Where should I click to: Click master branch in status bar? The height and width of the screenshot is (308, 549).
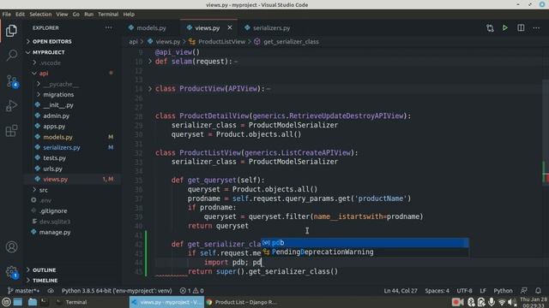click(x=23, y=291)
